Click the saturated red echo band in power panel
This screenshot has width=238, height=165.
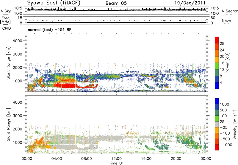(65, 85)
